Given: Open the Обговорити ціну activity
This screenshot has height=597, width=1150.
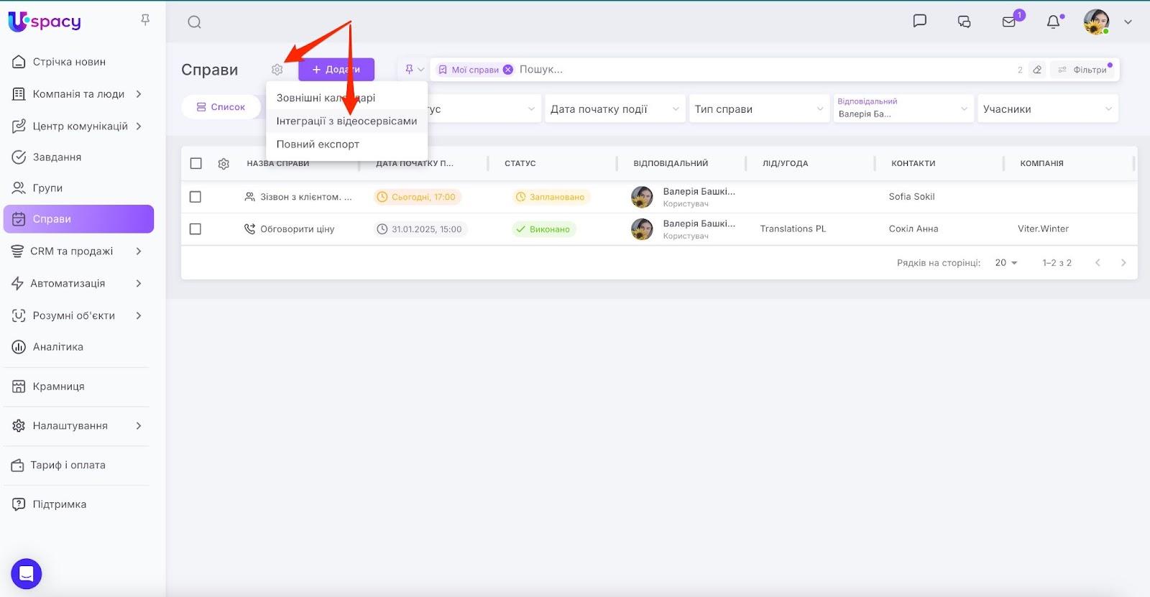Looking at the screenshot, I should [x=297, y=229].
